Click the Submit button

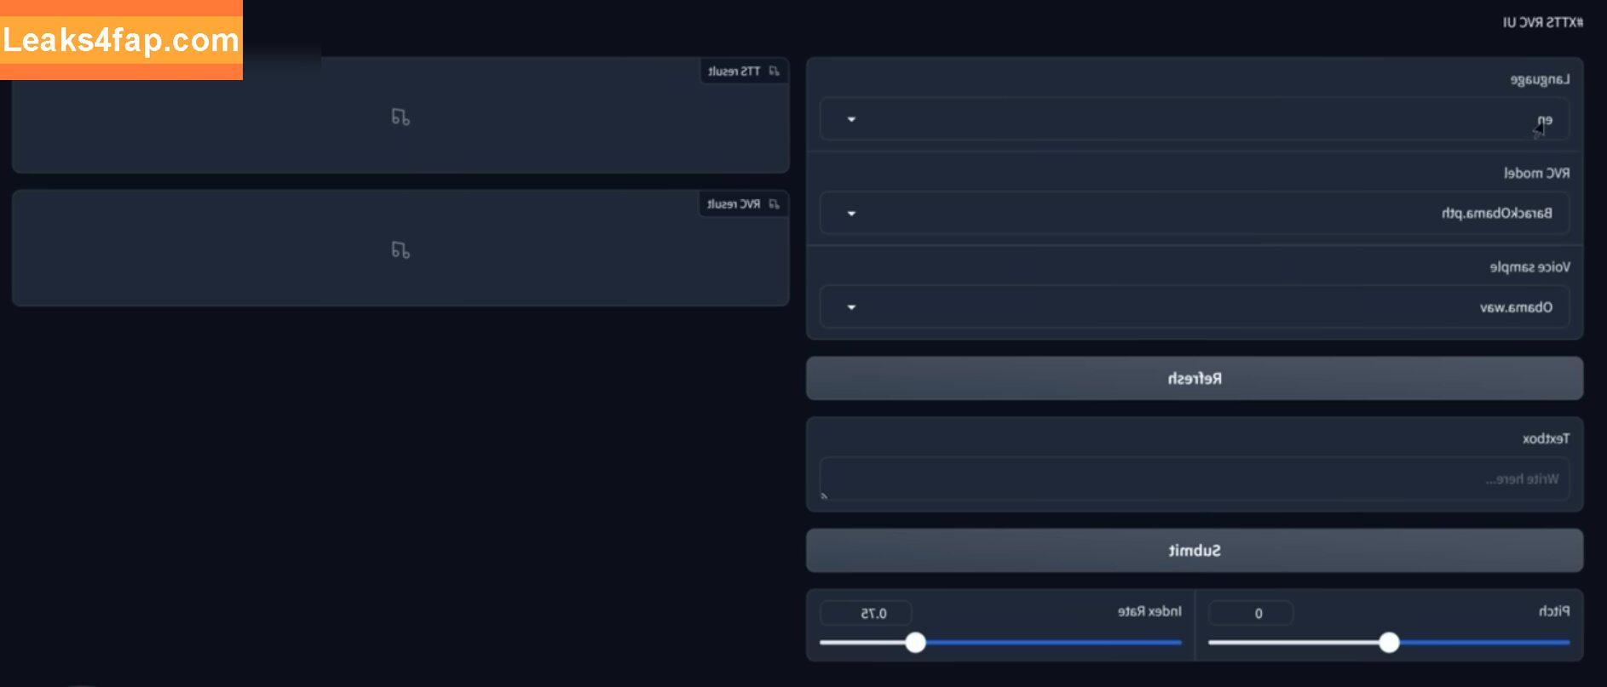pyautogui.click(x=1195, y=550)
